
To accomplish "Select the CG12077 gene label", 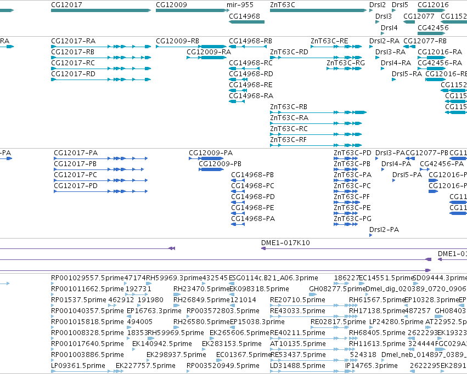I will click(x=419, y=16).
